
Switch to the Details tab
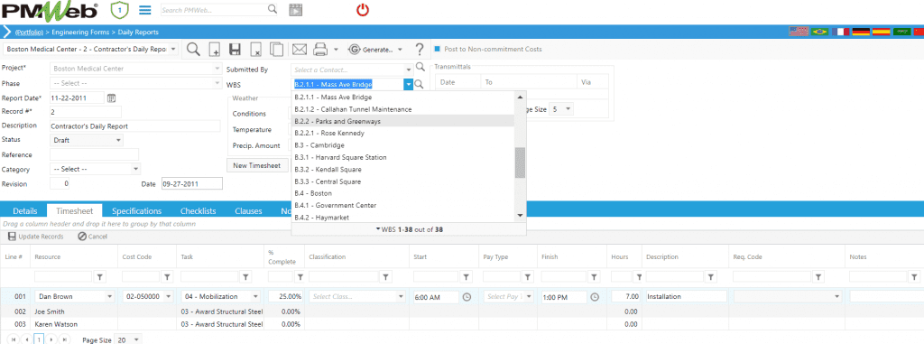(x=24, y=210)
